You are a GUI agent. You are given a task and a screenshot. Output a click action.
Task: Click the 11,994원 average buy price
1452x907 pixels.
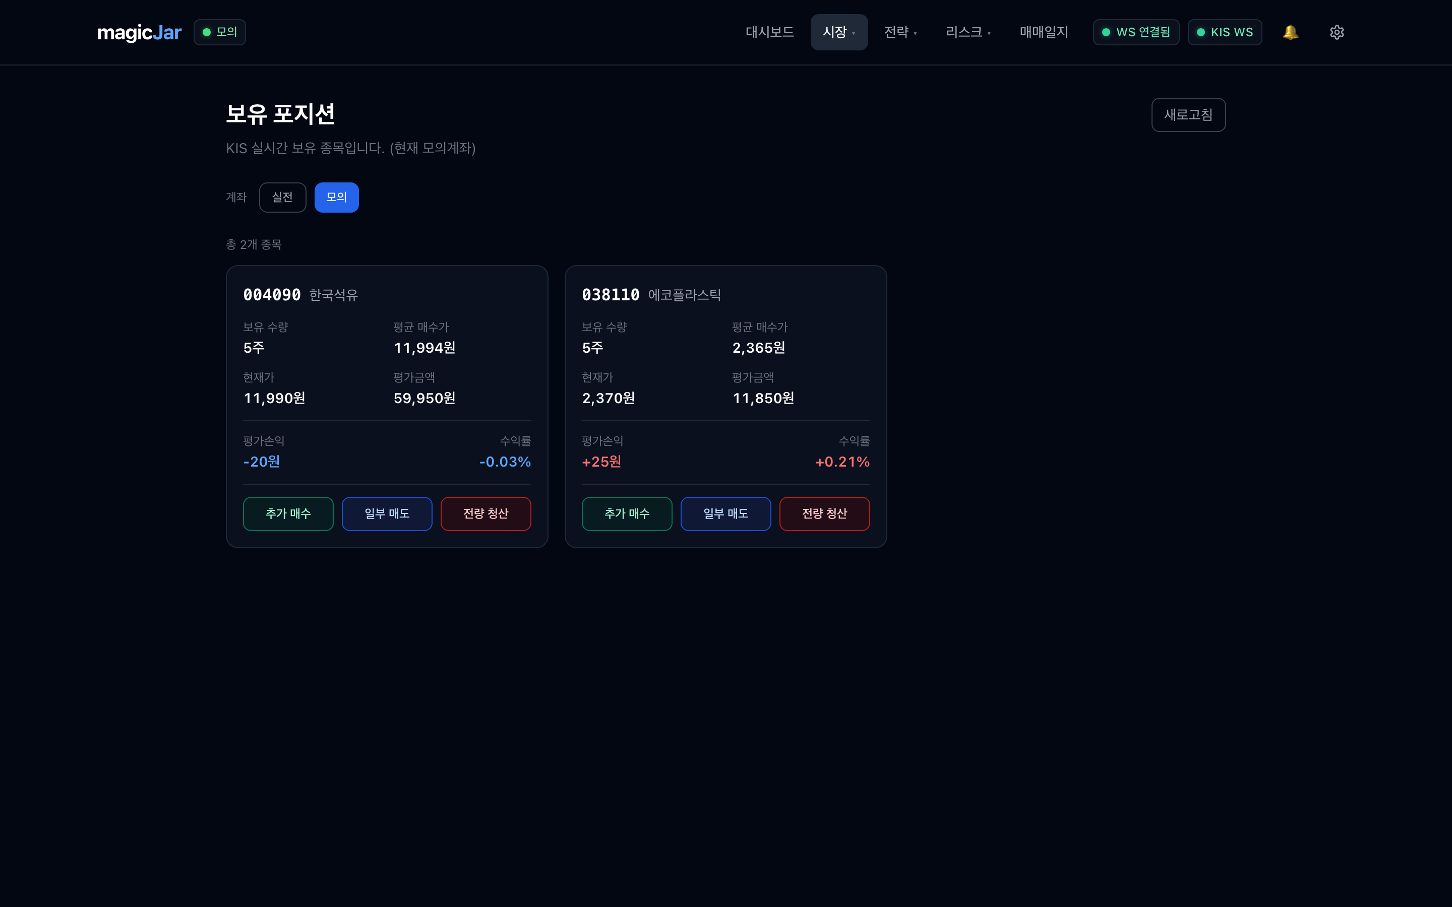click(424, 348)
